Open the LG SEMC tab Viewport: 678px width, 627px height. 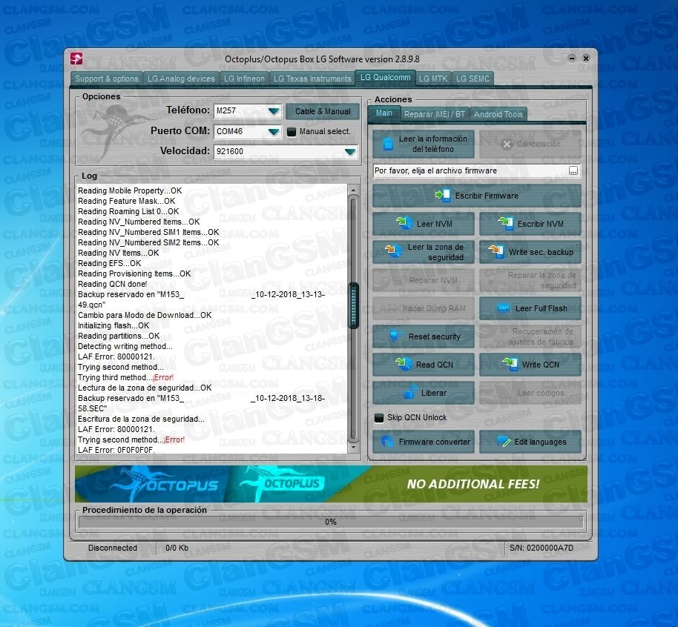473,79
